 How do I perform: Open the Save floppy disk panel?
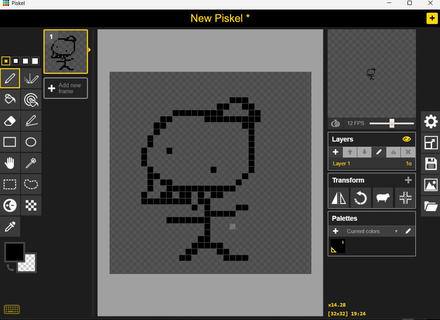[431, 164]
